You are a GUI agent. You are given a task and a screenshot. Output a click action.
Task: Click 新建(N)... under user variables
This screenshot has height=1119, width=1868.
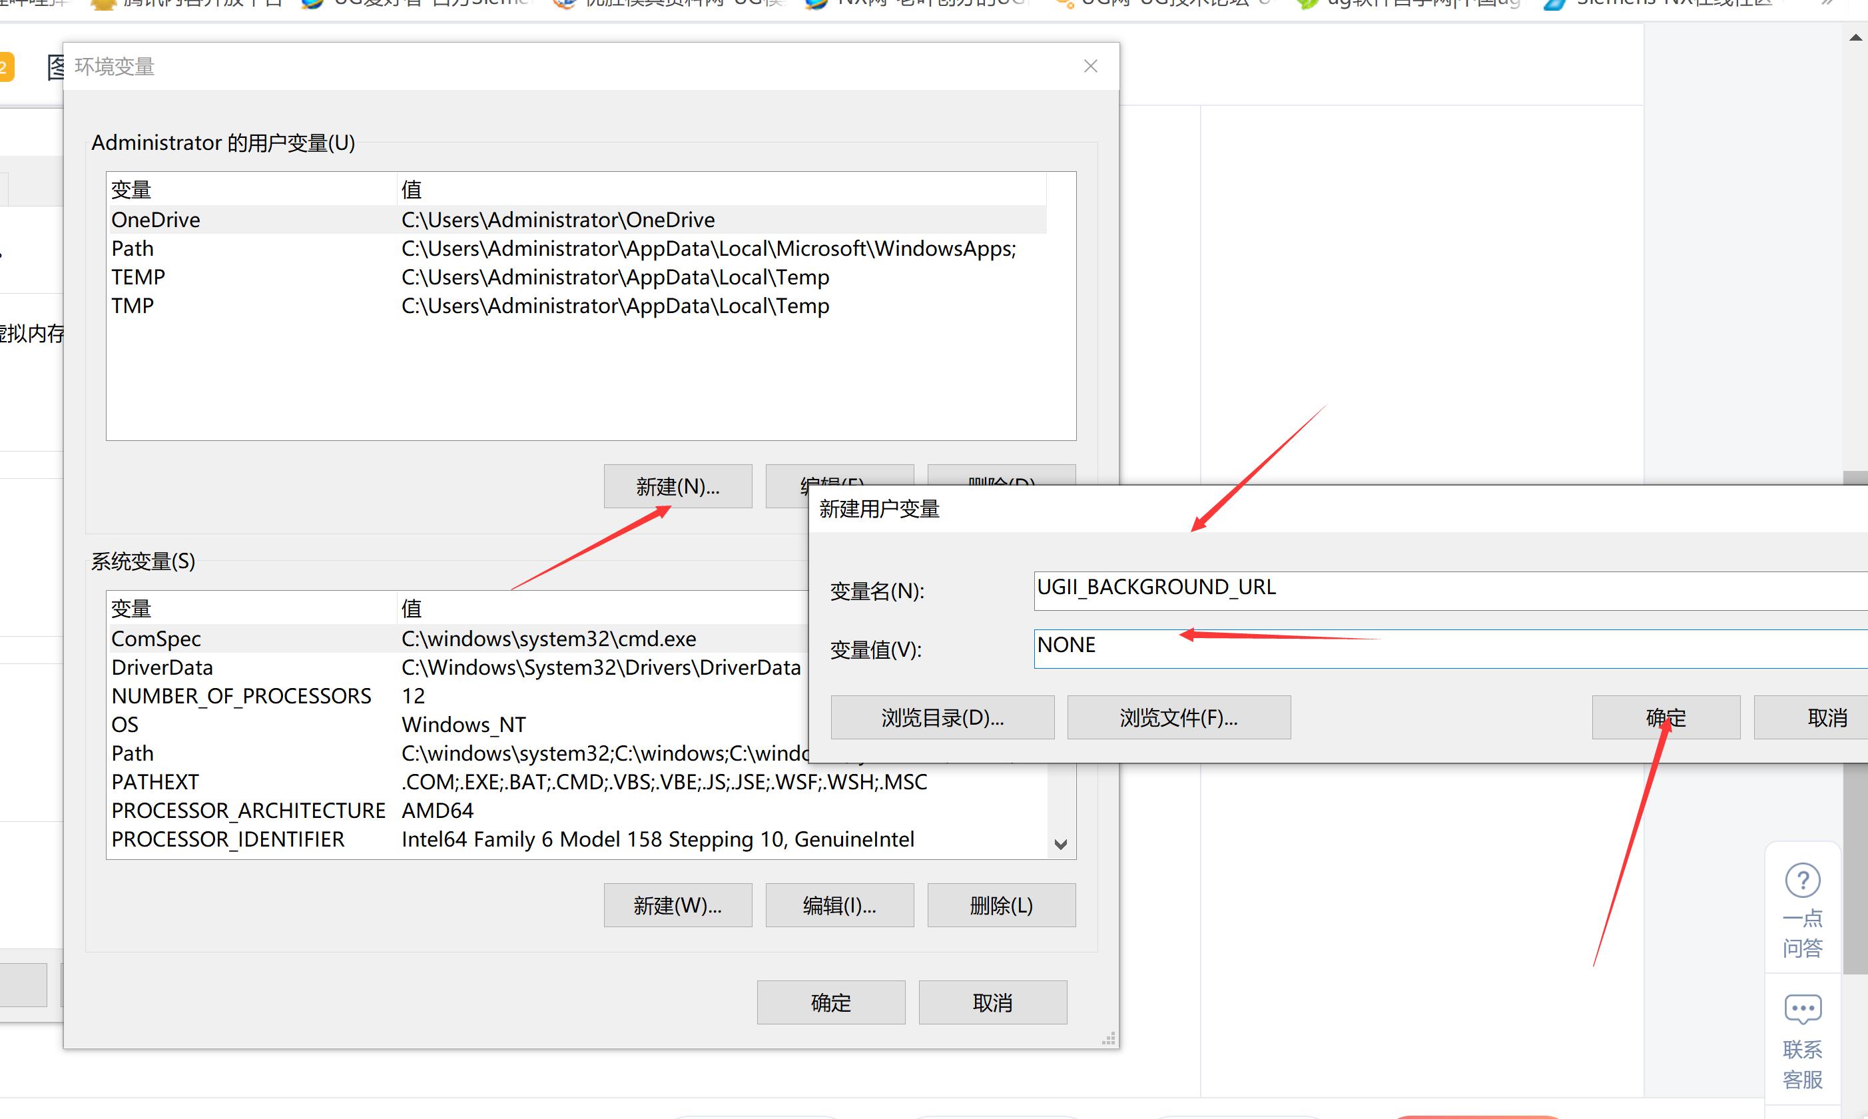(678, 486)
